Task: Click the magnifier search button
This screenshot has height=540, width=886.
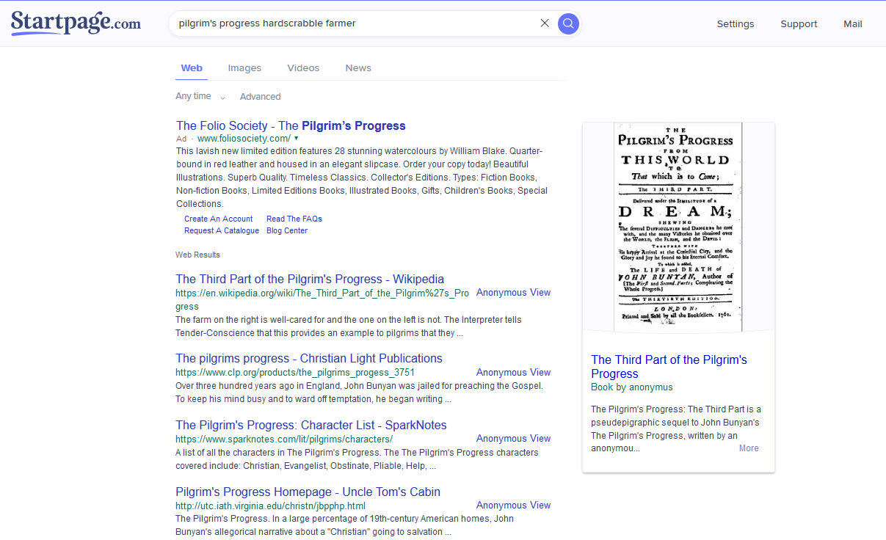Action: (x=568, y=23)
